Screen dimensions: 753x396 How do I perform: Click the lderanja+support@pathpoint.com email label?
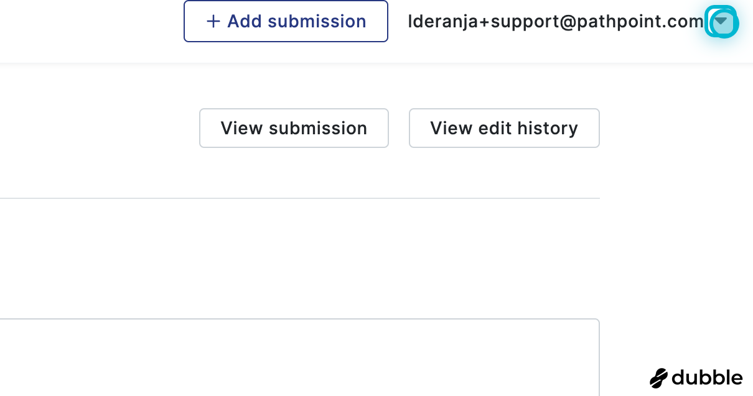[555, 22]
